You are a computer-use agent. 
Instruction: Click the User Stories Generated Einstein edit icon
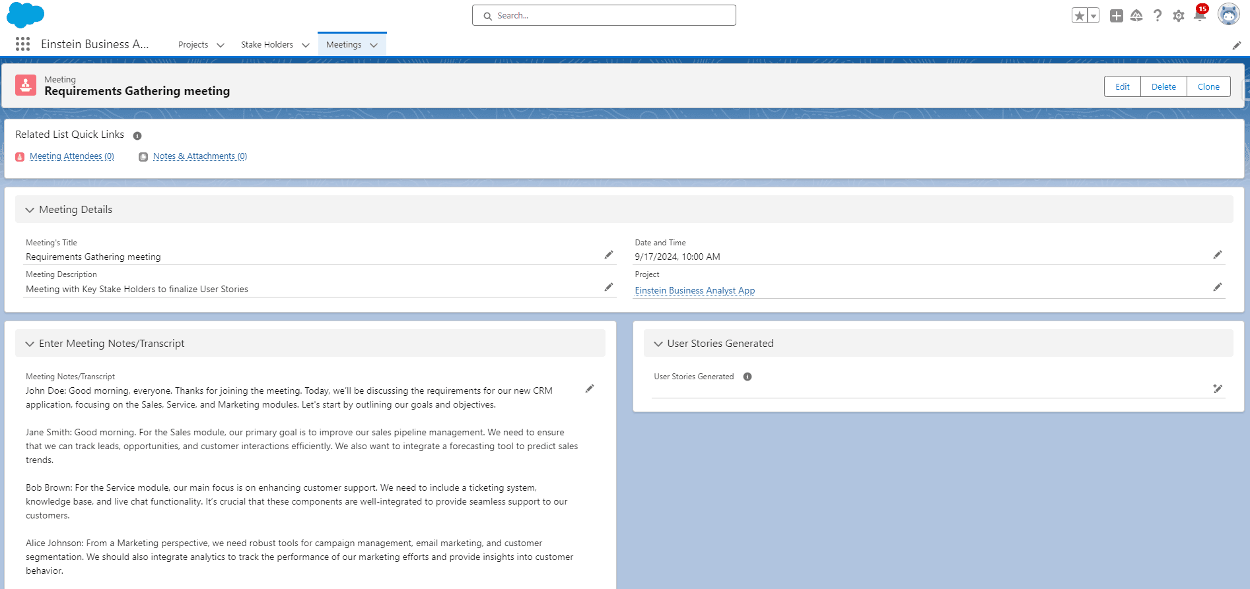1218,388
